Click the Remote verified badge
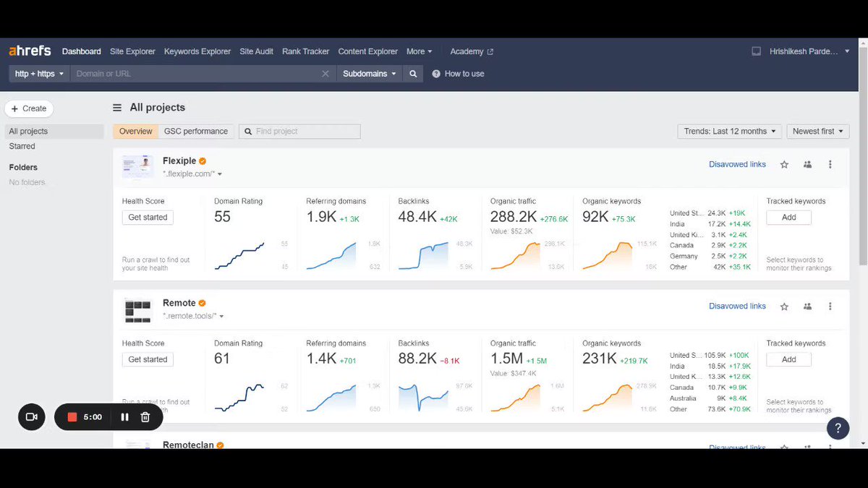The height and width of the screenshot is (488, 868). point(203,303)
